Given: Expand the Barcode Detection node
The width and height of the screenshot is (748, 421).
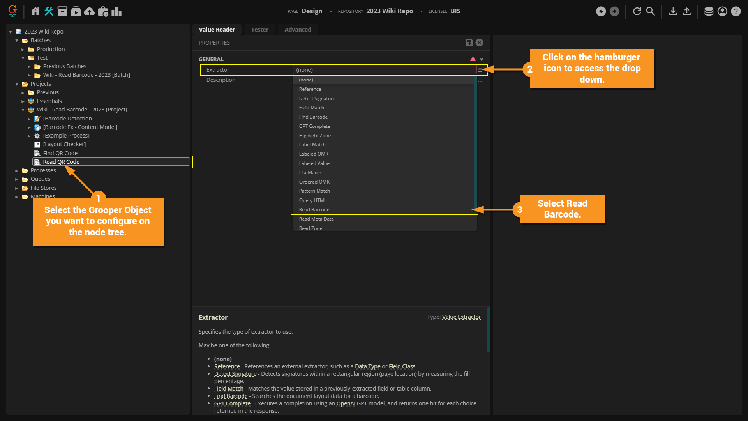Looking at the screenshot, I should pyautogui.click(x=29, y=119).
